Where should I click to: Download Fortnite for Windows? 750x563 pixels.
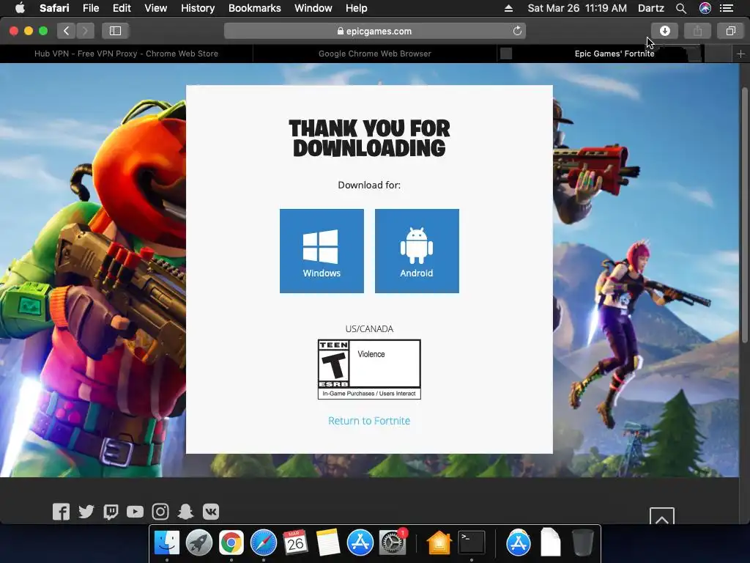tap(322, 251)
